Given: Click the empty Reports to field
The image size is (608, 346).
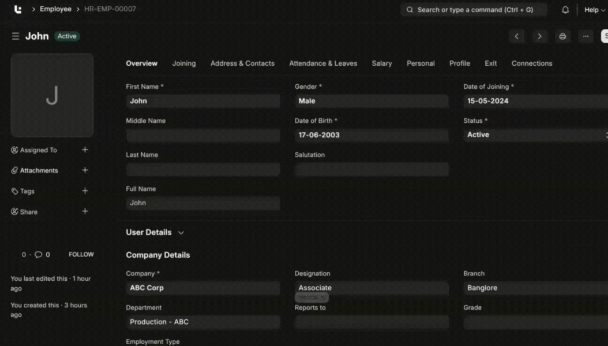Looking at the screenshot, I should 371,322.
